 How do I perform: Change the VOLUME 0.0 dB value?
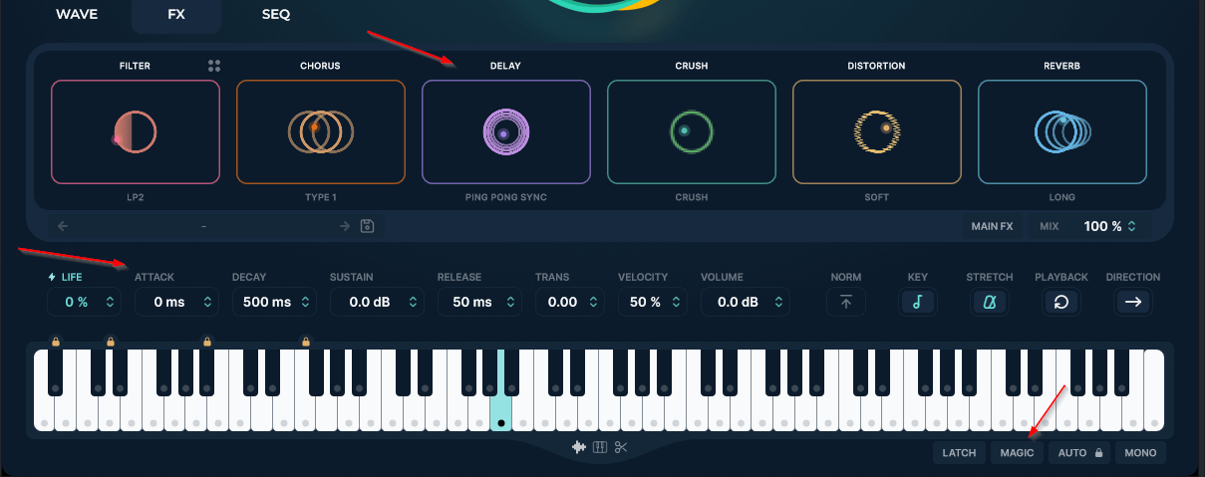tap(745, 302)
